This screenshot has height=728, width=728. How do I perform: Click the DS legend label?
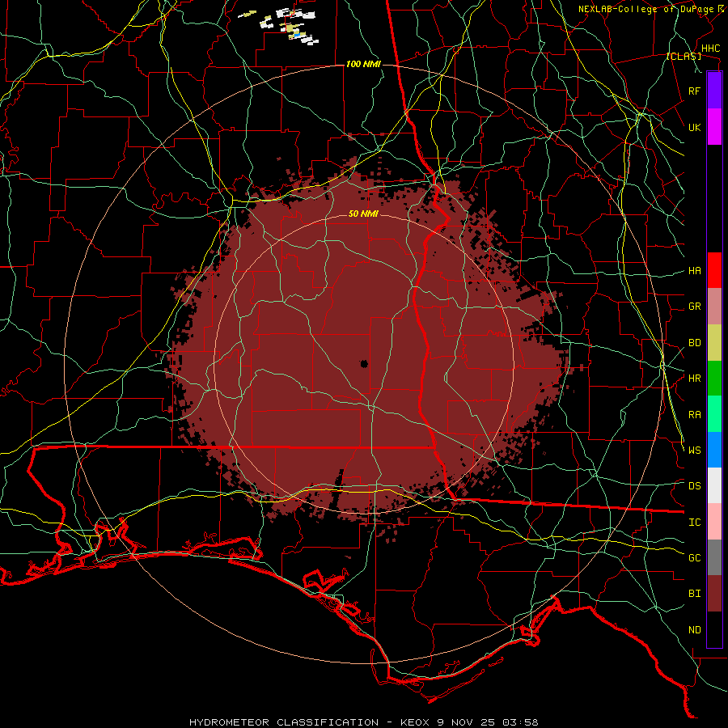click(694, 485)
